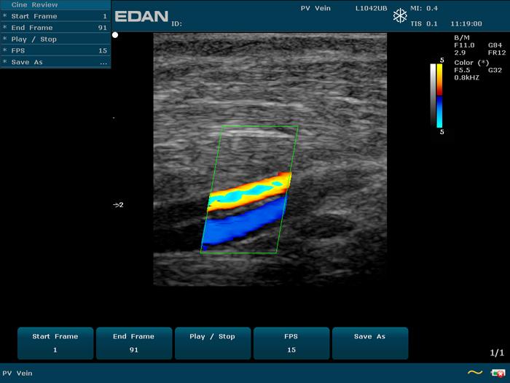
Task: Click the grayscale map bar
Action: coord(433,96)
